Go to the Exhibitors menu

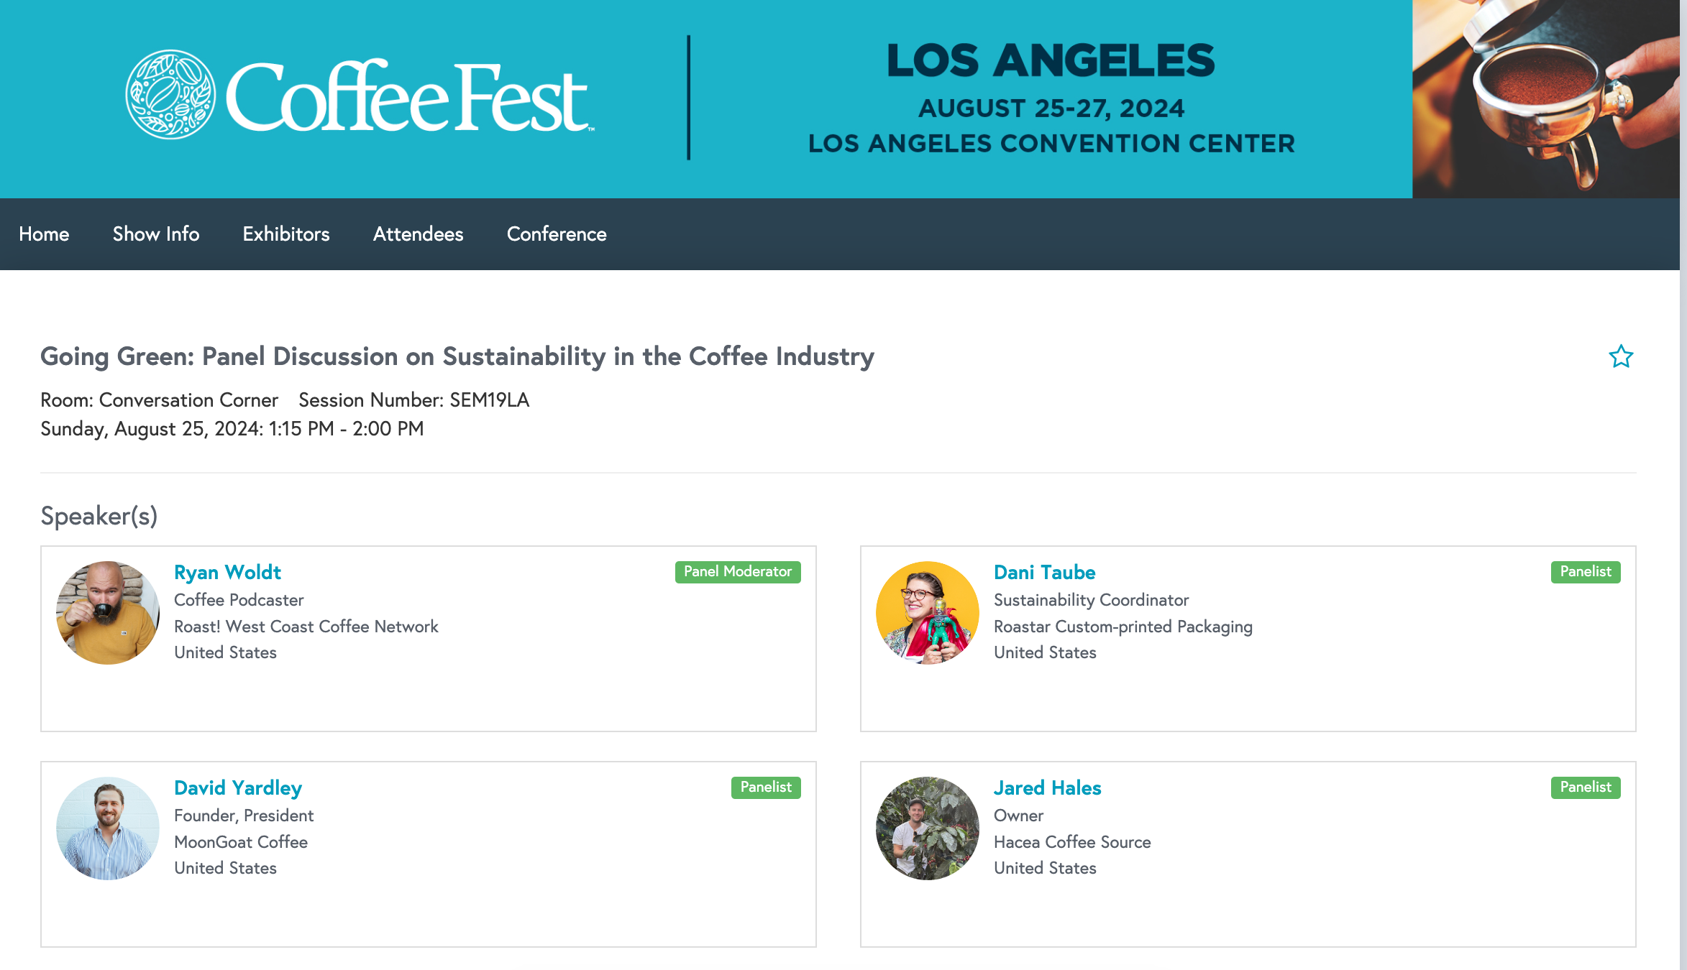point(286,234)
